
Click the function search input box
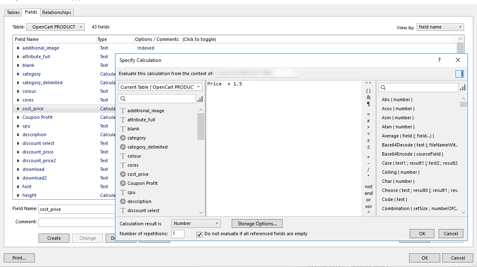[x=419, y=87]
